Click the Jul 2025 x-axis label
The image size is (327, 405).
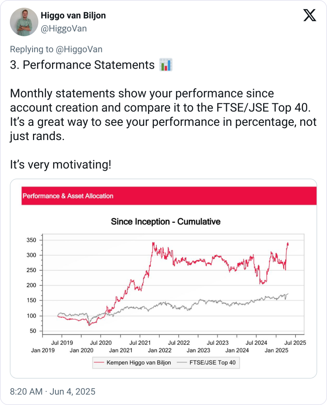click(295, 343)
